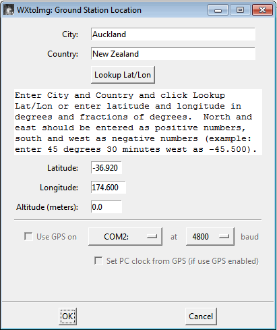Click the Latitude field showing -36.920

click(x=106, y=167)
